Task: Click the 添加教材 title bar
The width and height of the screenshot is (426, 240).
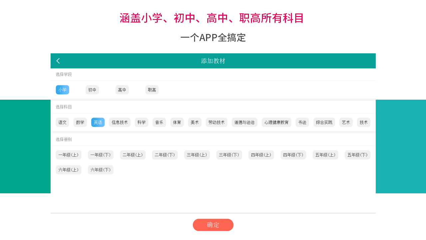Action: (213, 61)
